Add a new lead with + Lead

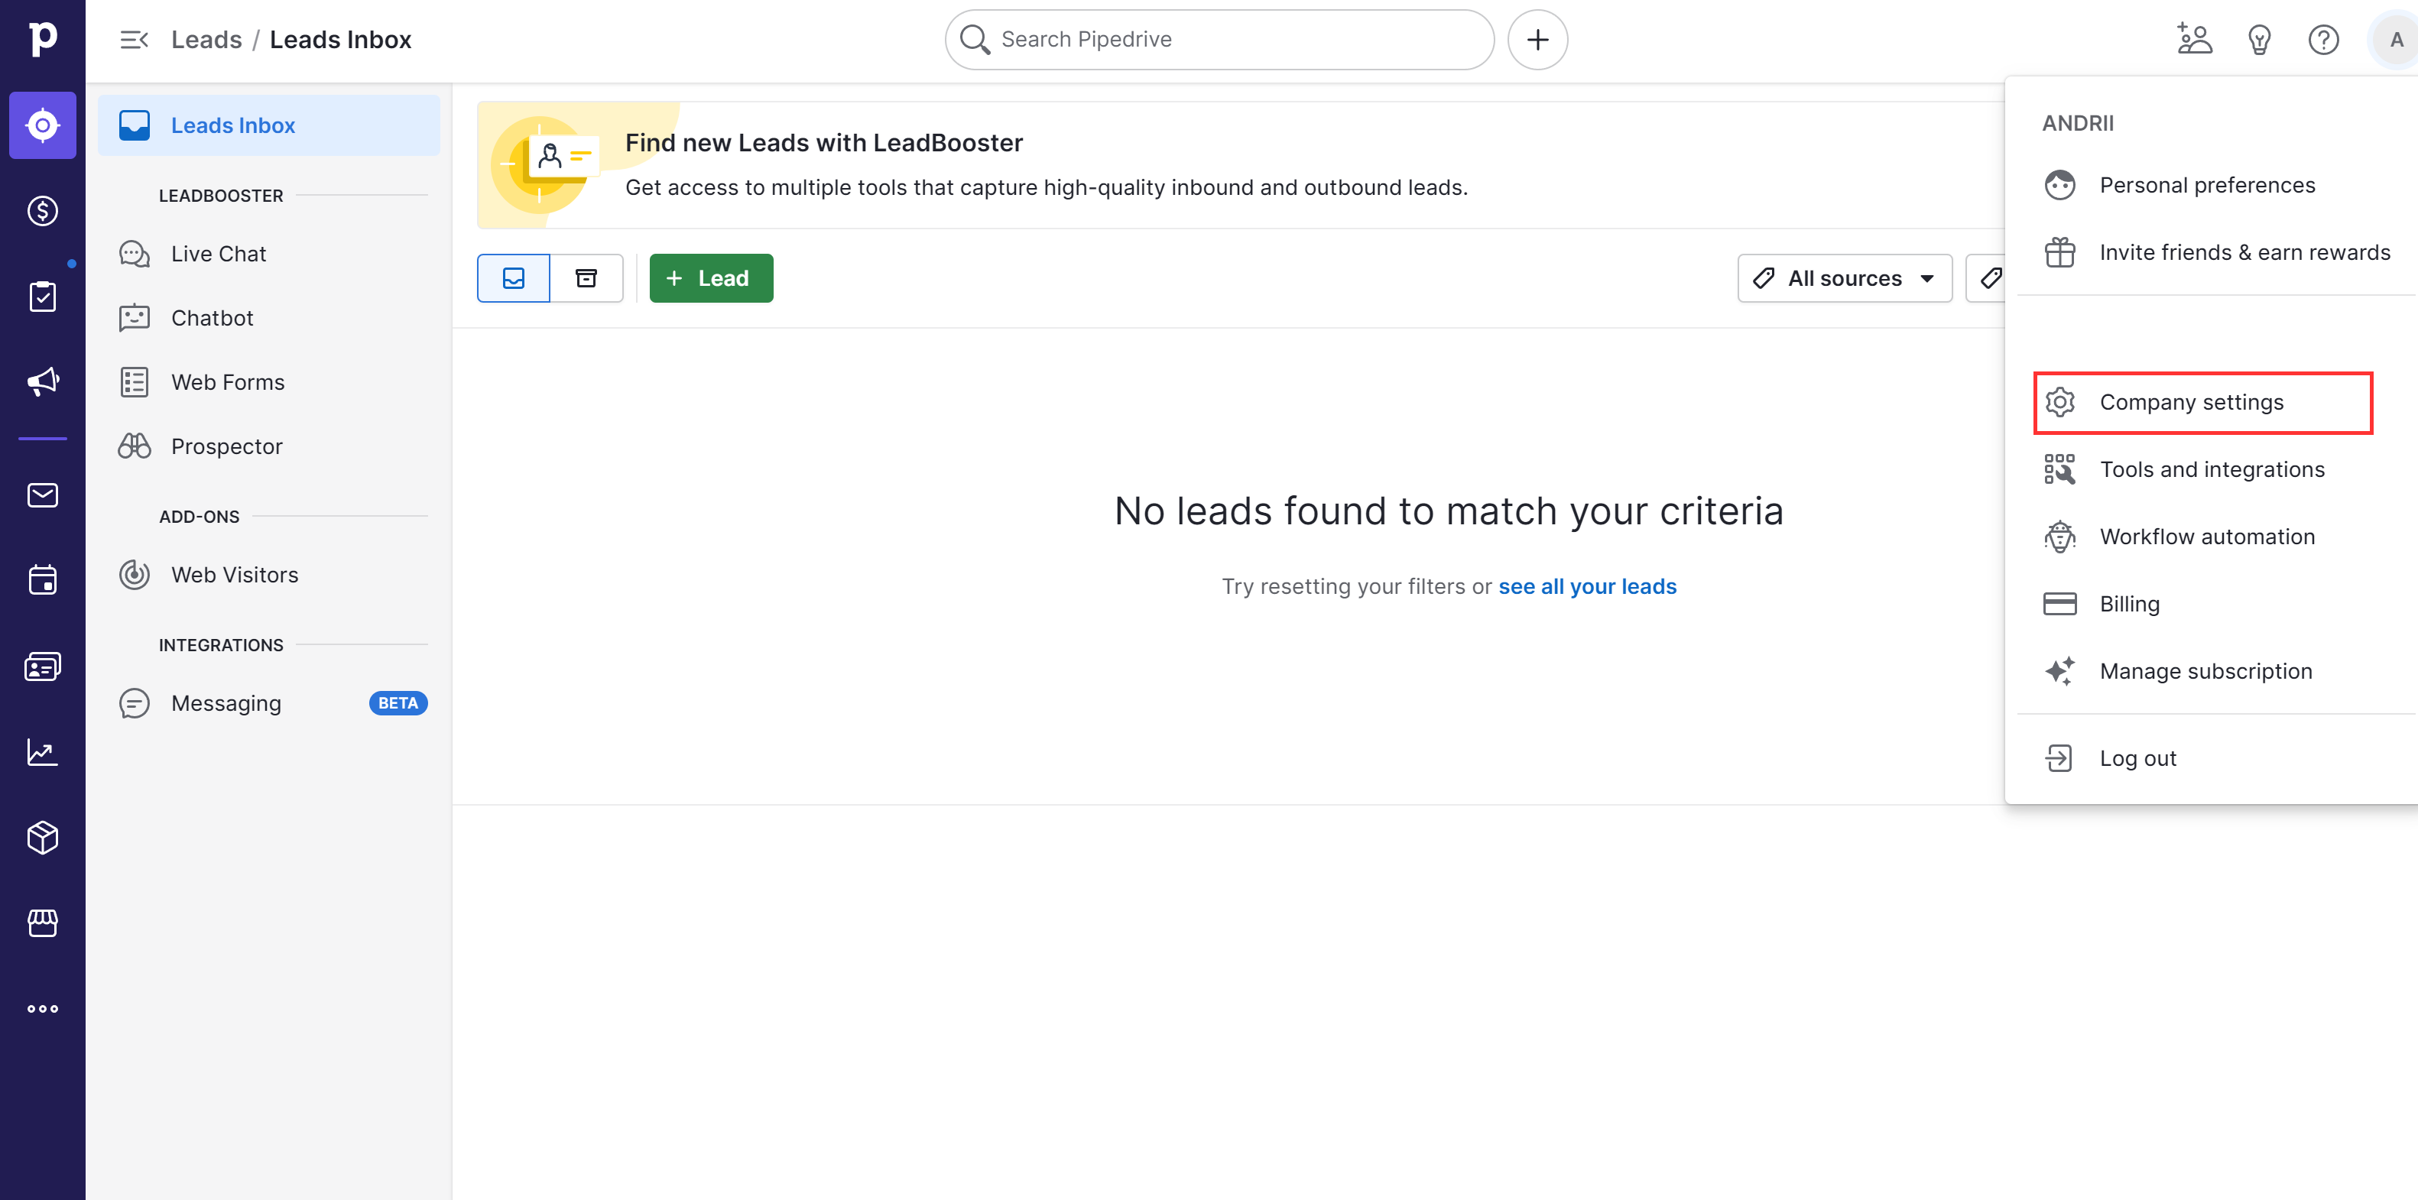(x=710, y=277)
